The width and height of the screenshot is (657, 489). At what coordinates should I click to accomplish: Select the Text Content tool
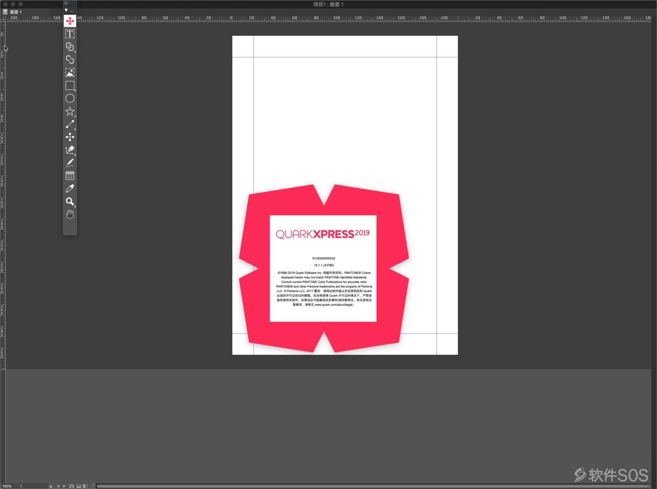(70, 34)
